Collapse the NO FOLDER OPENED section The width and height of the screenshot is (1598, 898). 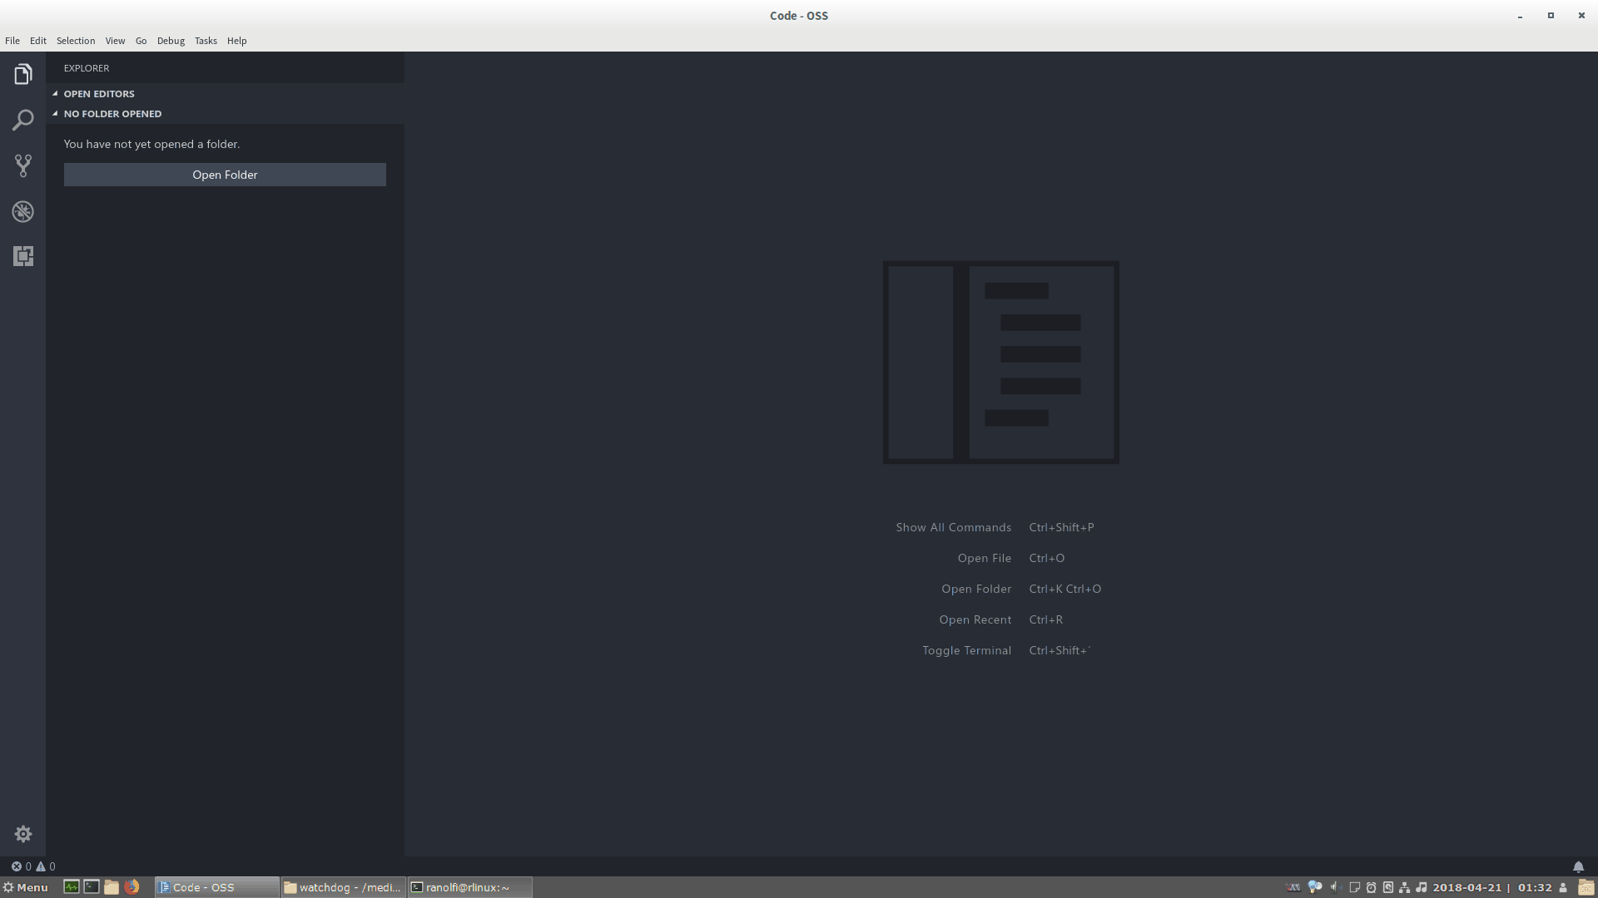point(55,114)
